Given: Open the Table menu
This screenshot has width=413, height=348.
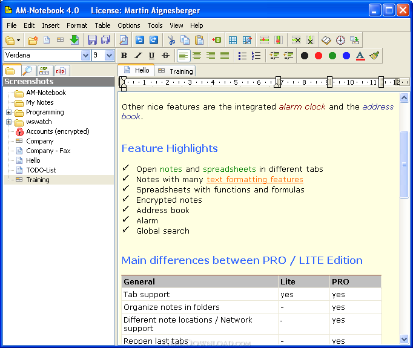Looking at the screenshot, I should coord(102,25).
